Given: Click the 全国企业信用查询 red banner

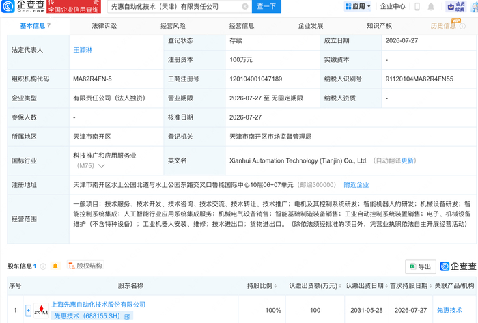Looking at the screenshot, I should [x=74, y=7].
